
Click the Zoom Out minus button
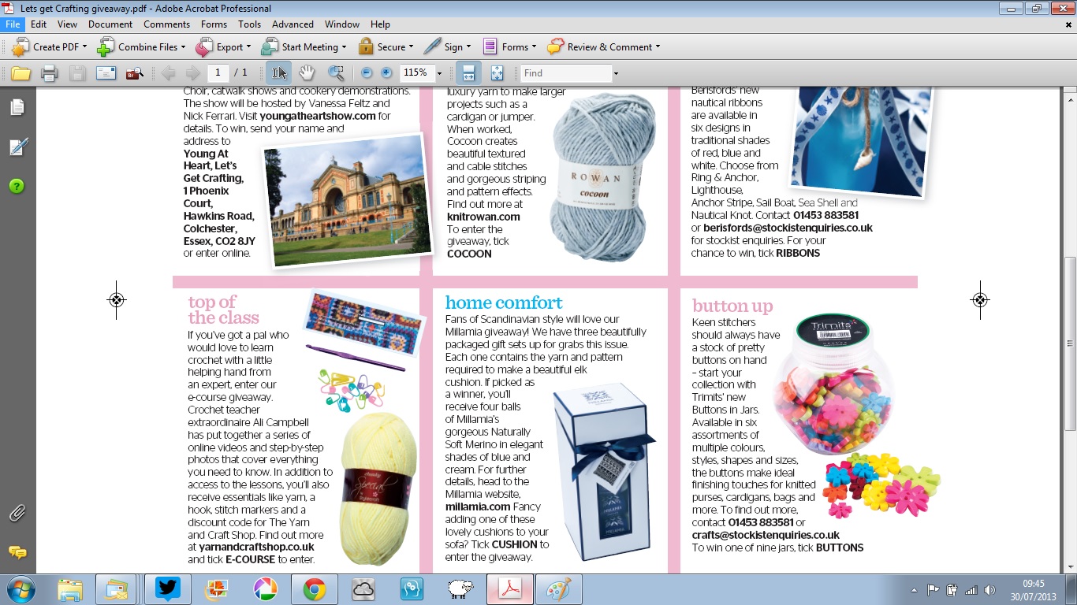tap(367, 73)
